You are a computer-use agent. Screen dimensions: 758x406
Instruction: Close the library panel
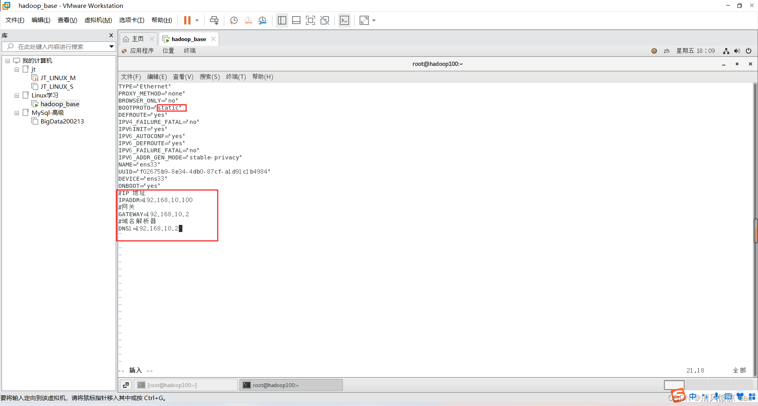(x=111, y=36)
